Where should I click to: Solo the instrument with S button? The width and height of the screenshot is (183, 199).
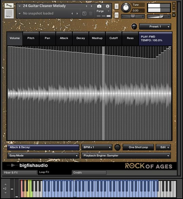[x=117, y=6]
